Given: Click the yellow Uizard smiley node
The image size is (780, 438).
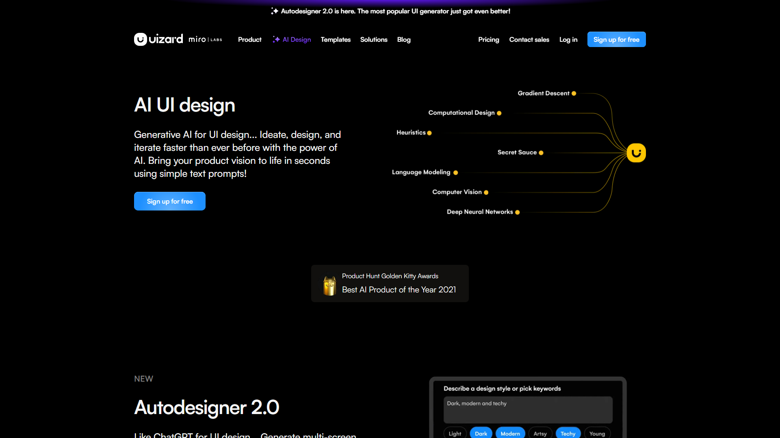Looking at the screenshot, I should pos(636,153).
